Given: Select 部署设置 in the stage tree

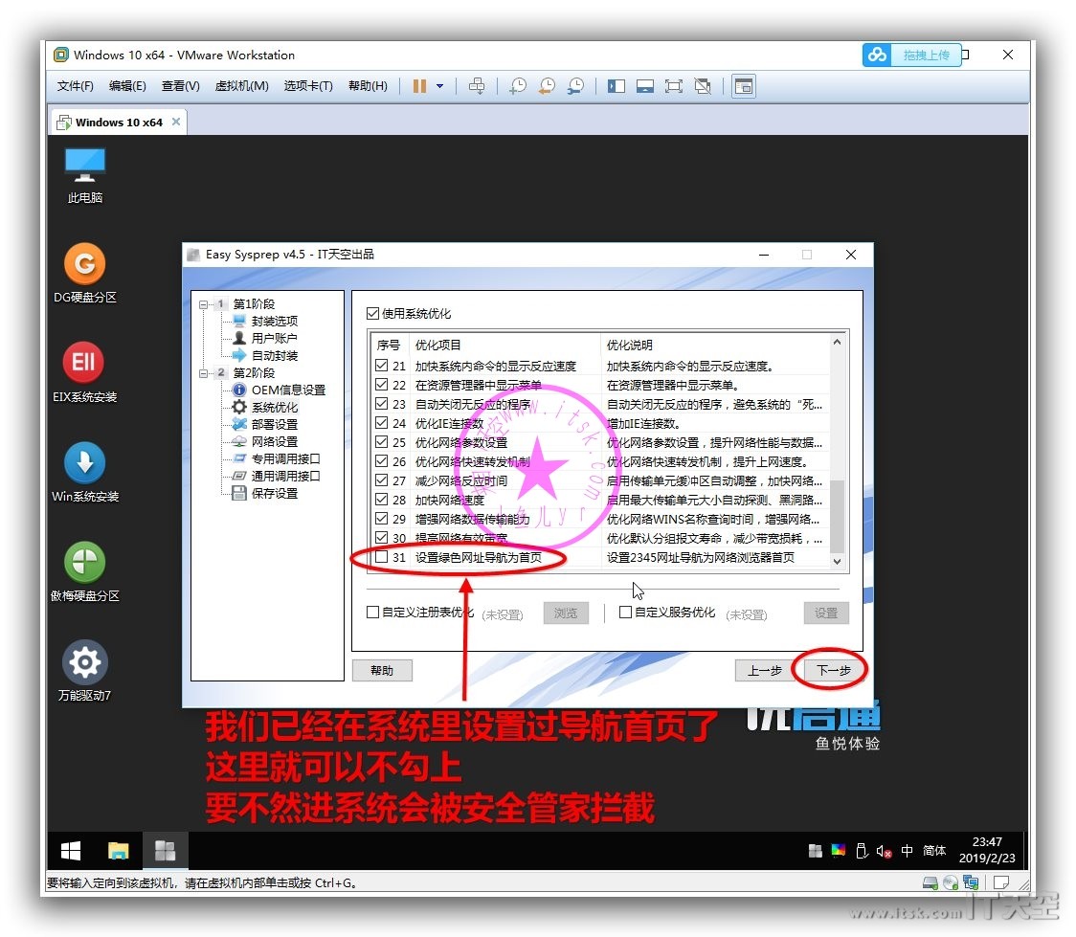Looking at the screenshot, I should tap(275, 425).
